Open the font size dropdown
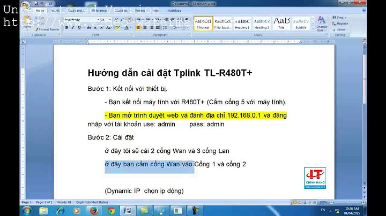 [110, 20]
